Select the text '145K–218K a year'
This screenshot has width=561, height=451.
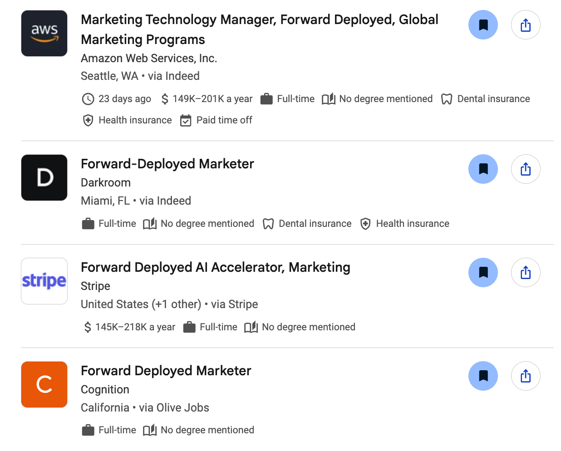[x=135, y=327]
